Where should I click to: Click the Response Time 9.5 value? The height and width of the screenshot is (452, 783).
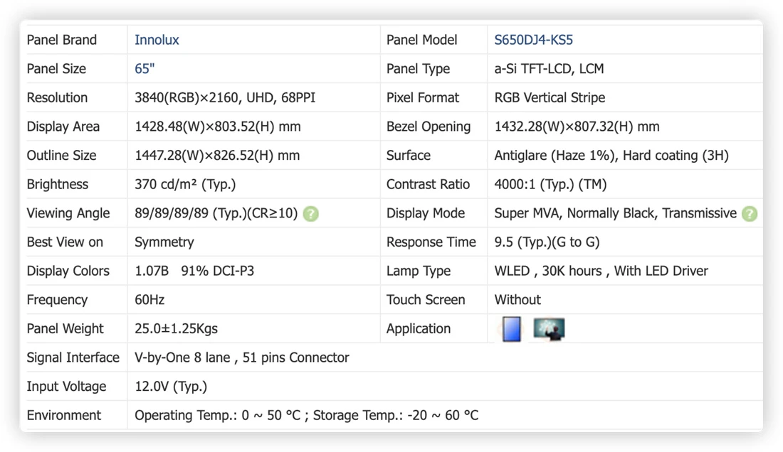pos(547,242)
